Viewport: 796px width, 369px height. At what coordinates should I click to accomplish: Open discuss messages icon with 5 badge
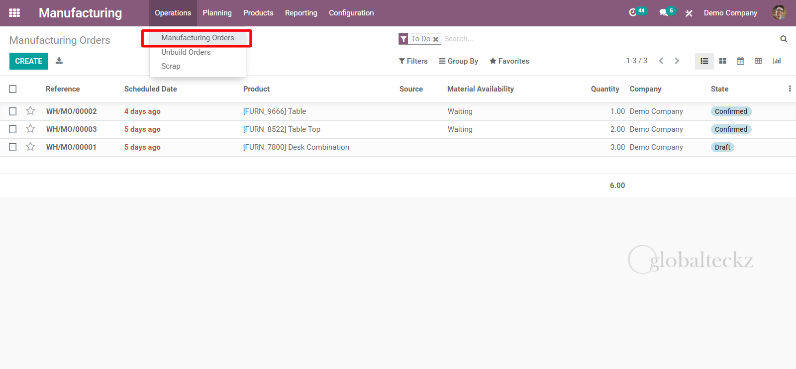(667, 12)
